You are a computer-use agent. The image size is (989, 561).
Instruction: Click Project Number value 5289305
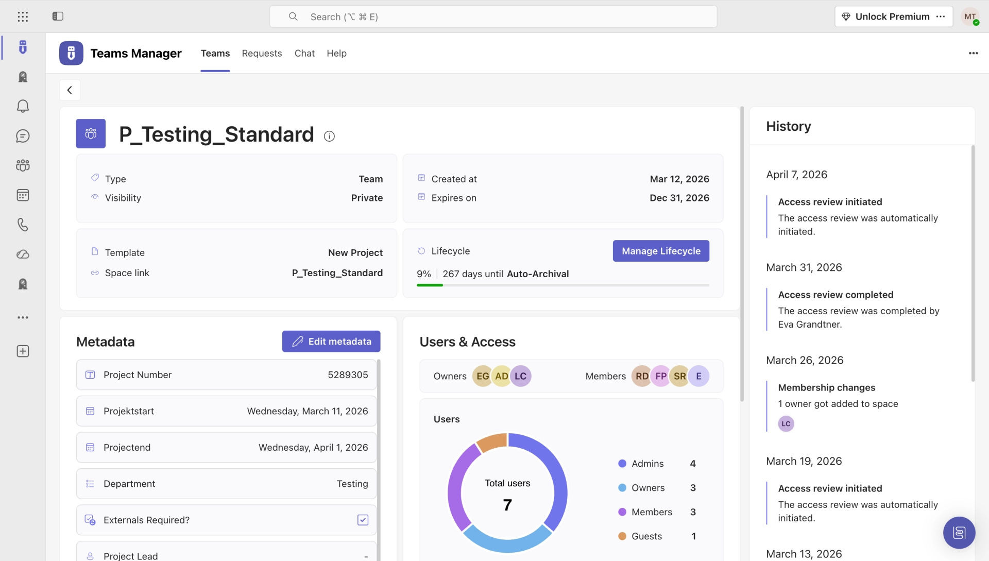[348, 375]
